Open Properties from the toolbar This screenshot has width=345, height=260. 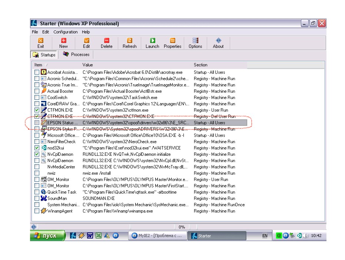tap(173, 40)
